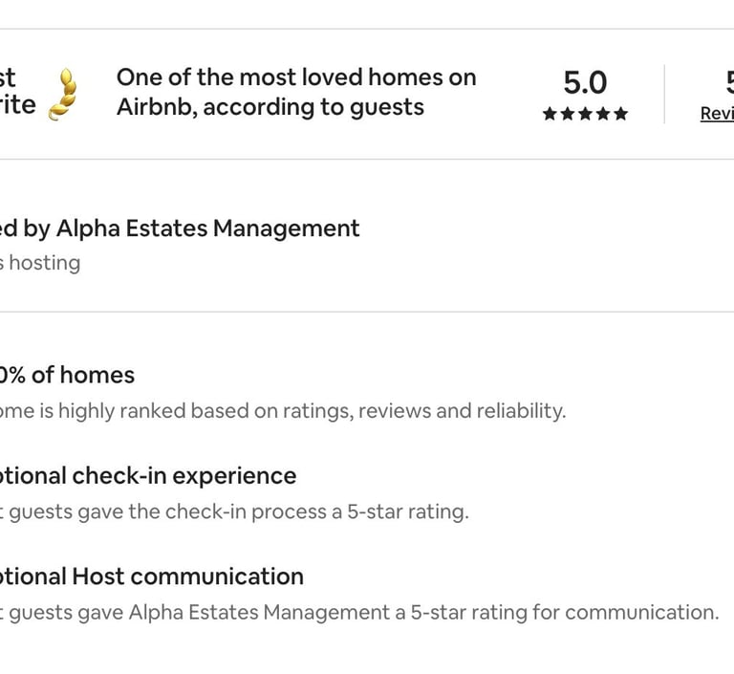Select "One of the most loved homes on" text
The width and height of the screenshot is (734, 674).
(x=296, y=77)
